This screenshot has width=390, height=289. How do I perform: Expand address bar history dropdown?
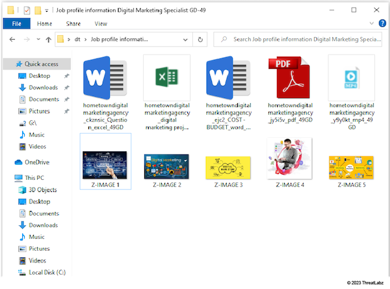coord(185,40)
